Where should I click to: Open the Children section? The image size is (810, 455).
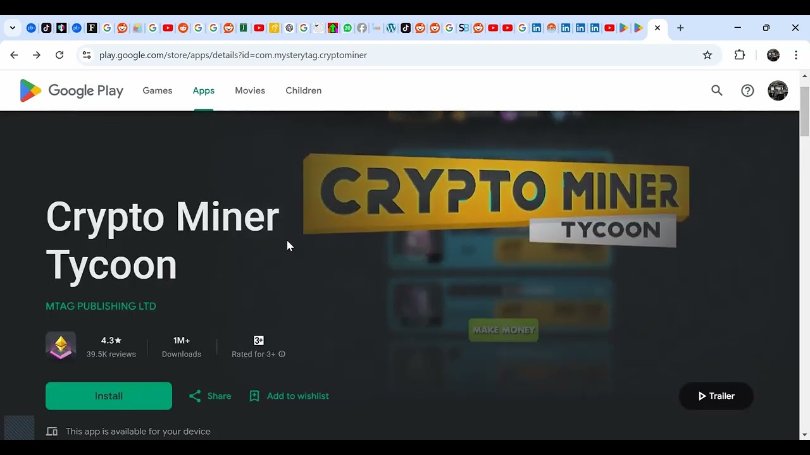pos(304,90)
